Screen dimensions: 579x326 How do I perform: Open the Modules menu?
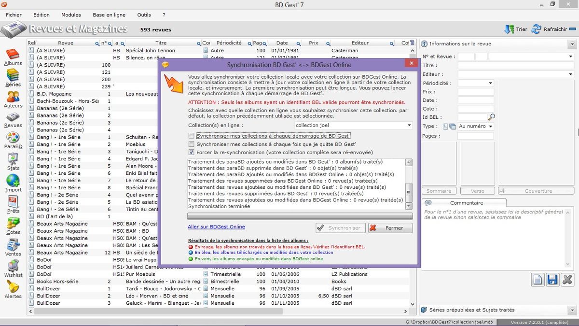(71, 15)
